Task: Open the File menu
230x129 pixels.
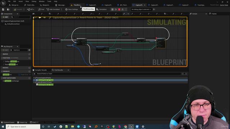Action: coord(9,1)
